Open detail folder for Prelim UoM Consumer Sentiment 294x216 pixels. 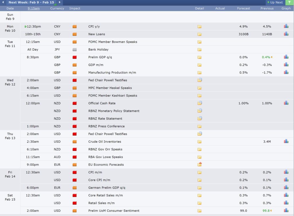(x=200, y=211)
